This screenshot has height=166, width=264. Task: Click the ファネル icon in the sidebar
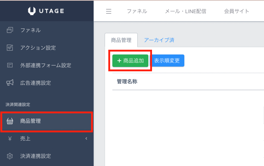(x=10, y=30)
